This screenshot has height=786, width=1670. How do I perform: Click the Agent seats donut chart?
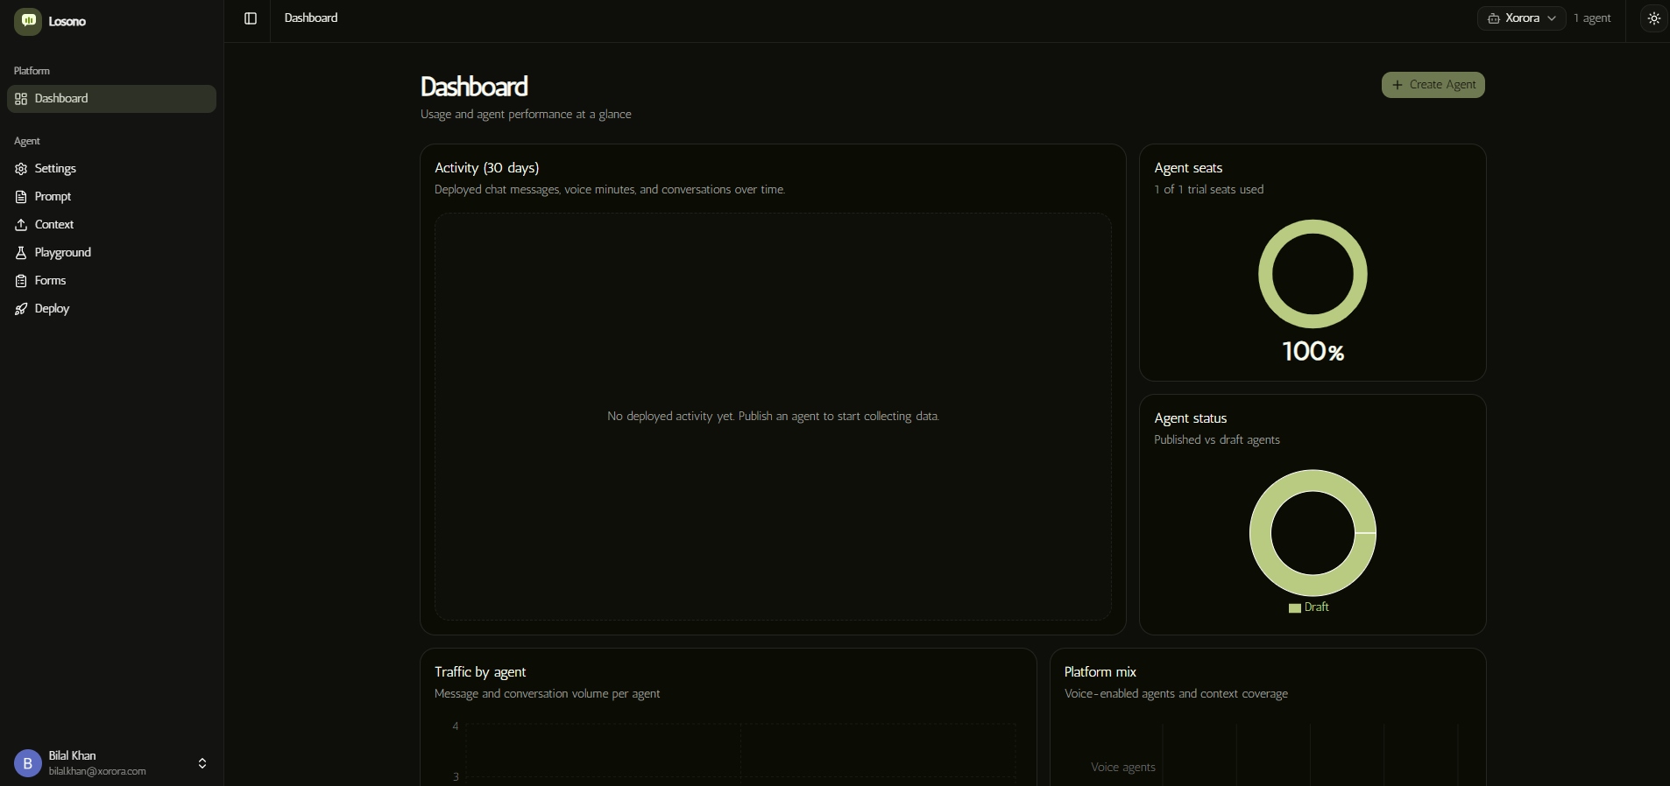coord(1313,274)
